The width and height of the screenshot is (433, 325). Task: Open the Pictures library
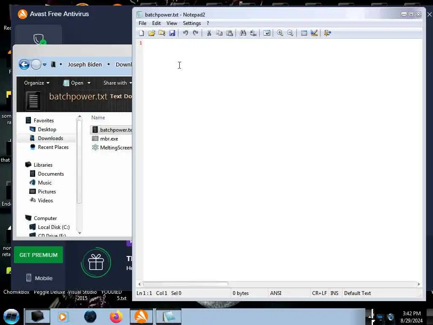[47, 192]
